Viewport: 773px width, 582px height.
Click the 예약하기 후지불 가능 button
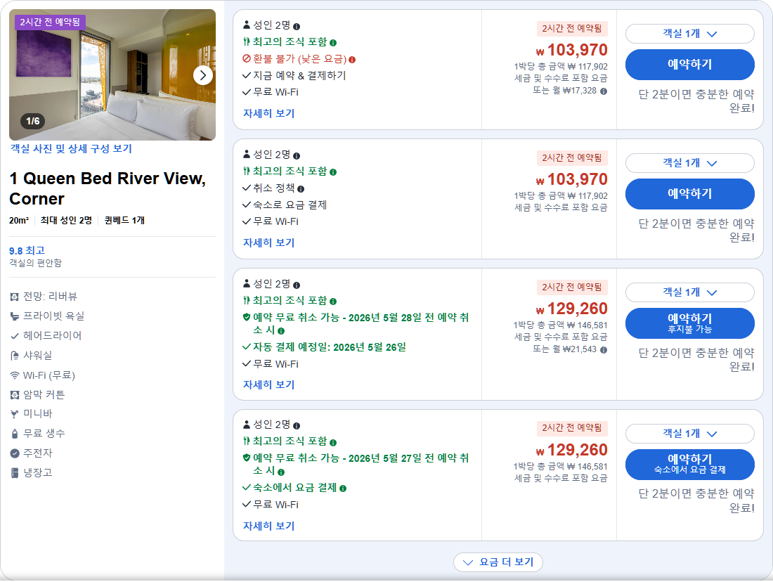coord(689,323)
